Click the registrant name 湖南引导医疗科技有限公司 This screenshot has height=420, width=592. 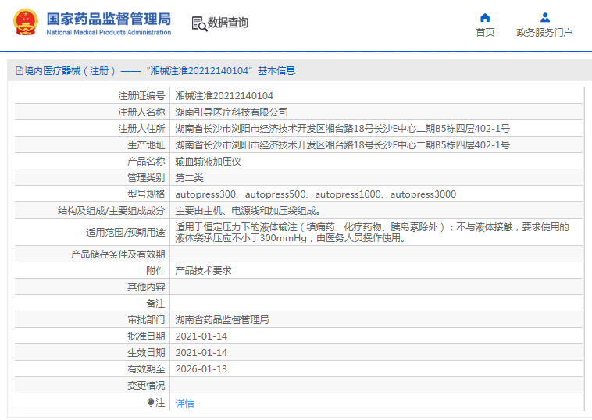[x=231, y=112]
